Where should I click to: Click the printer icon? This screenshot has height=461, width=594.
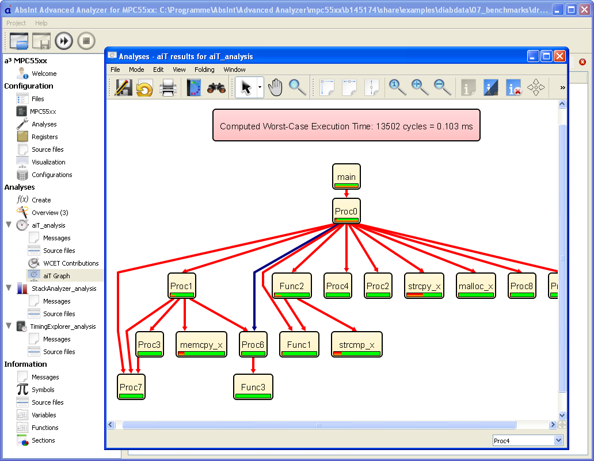pyautogui.click(x=167, y=88)
